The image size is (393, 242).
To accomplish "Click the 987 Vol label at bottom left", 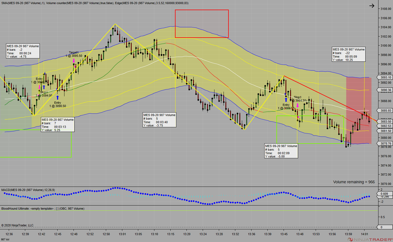I will 5,240.
